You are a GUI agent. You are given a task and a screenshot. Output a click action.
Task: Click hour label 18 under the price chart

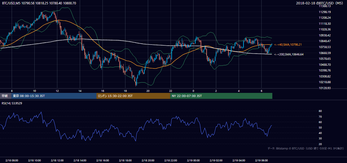125,91
